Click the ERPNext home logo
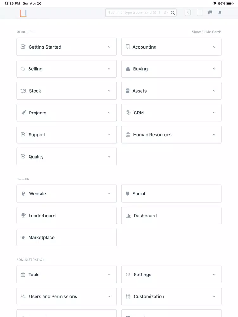Screen dimensions: 238x317 tap(23, 13)
